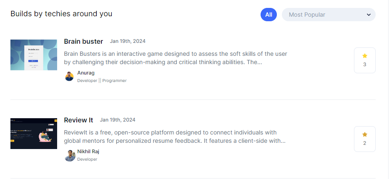
Task: Click Anurag's 'Developer || Programmer' subtitle
Action: coord(102,81)
